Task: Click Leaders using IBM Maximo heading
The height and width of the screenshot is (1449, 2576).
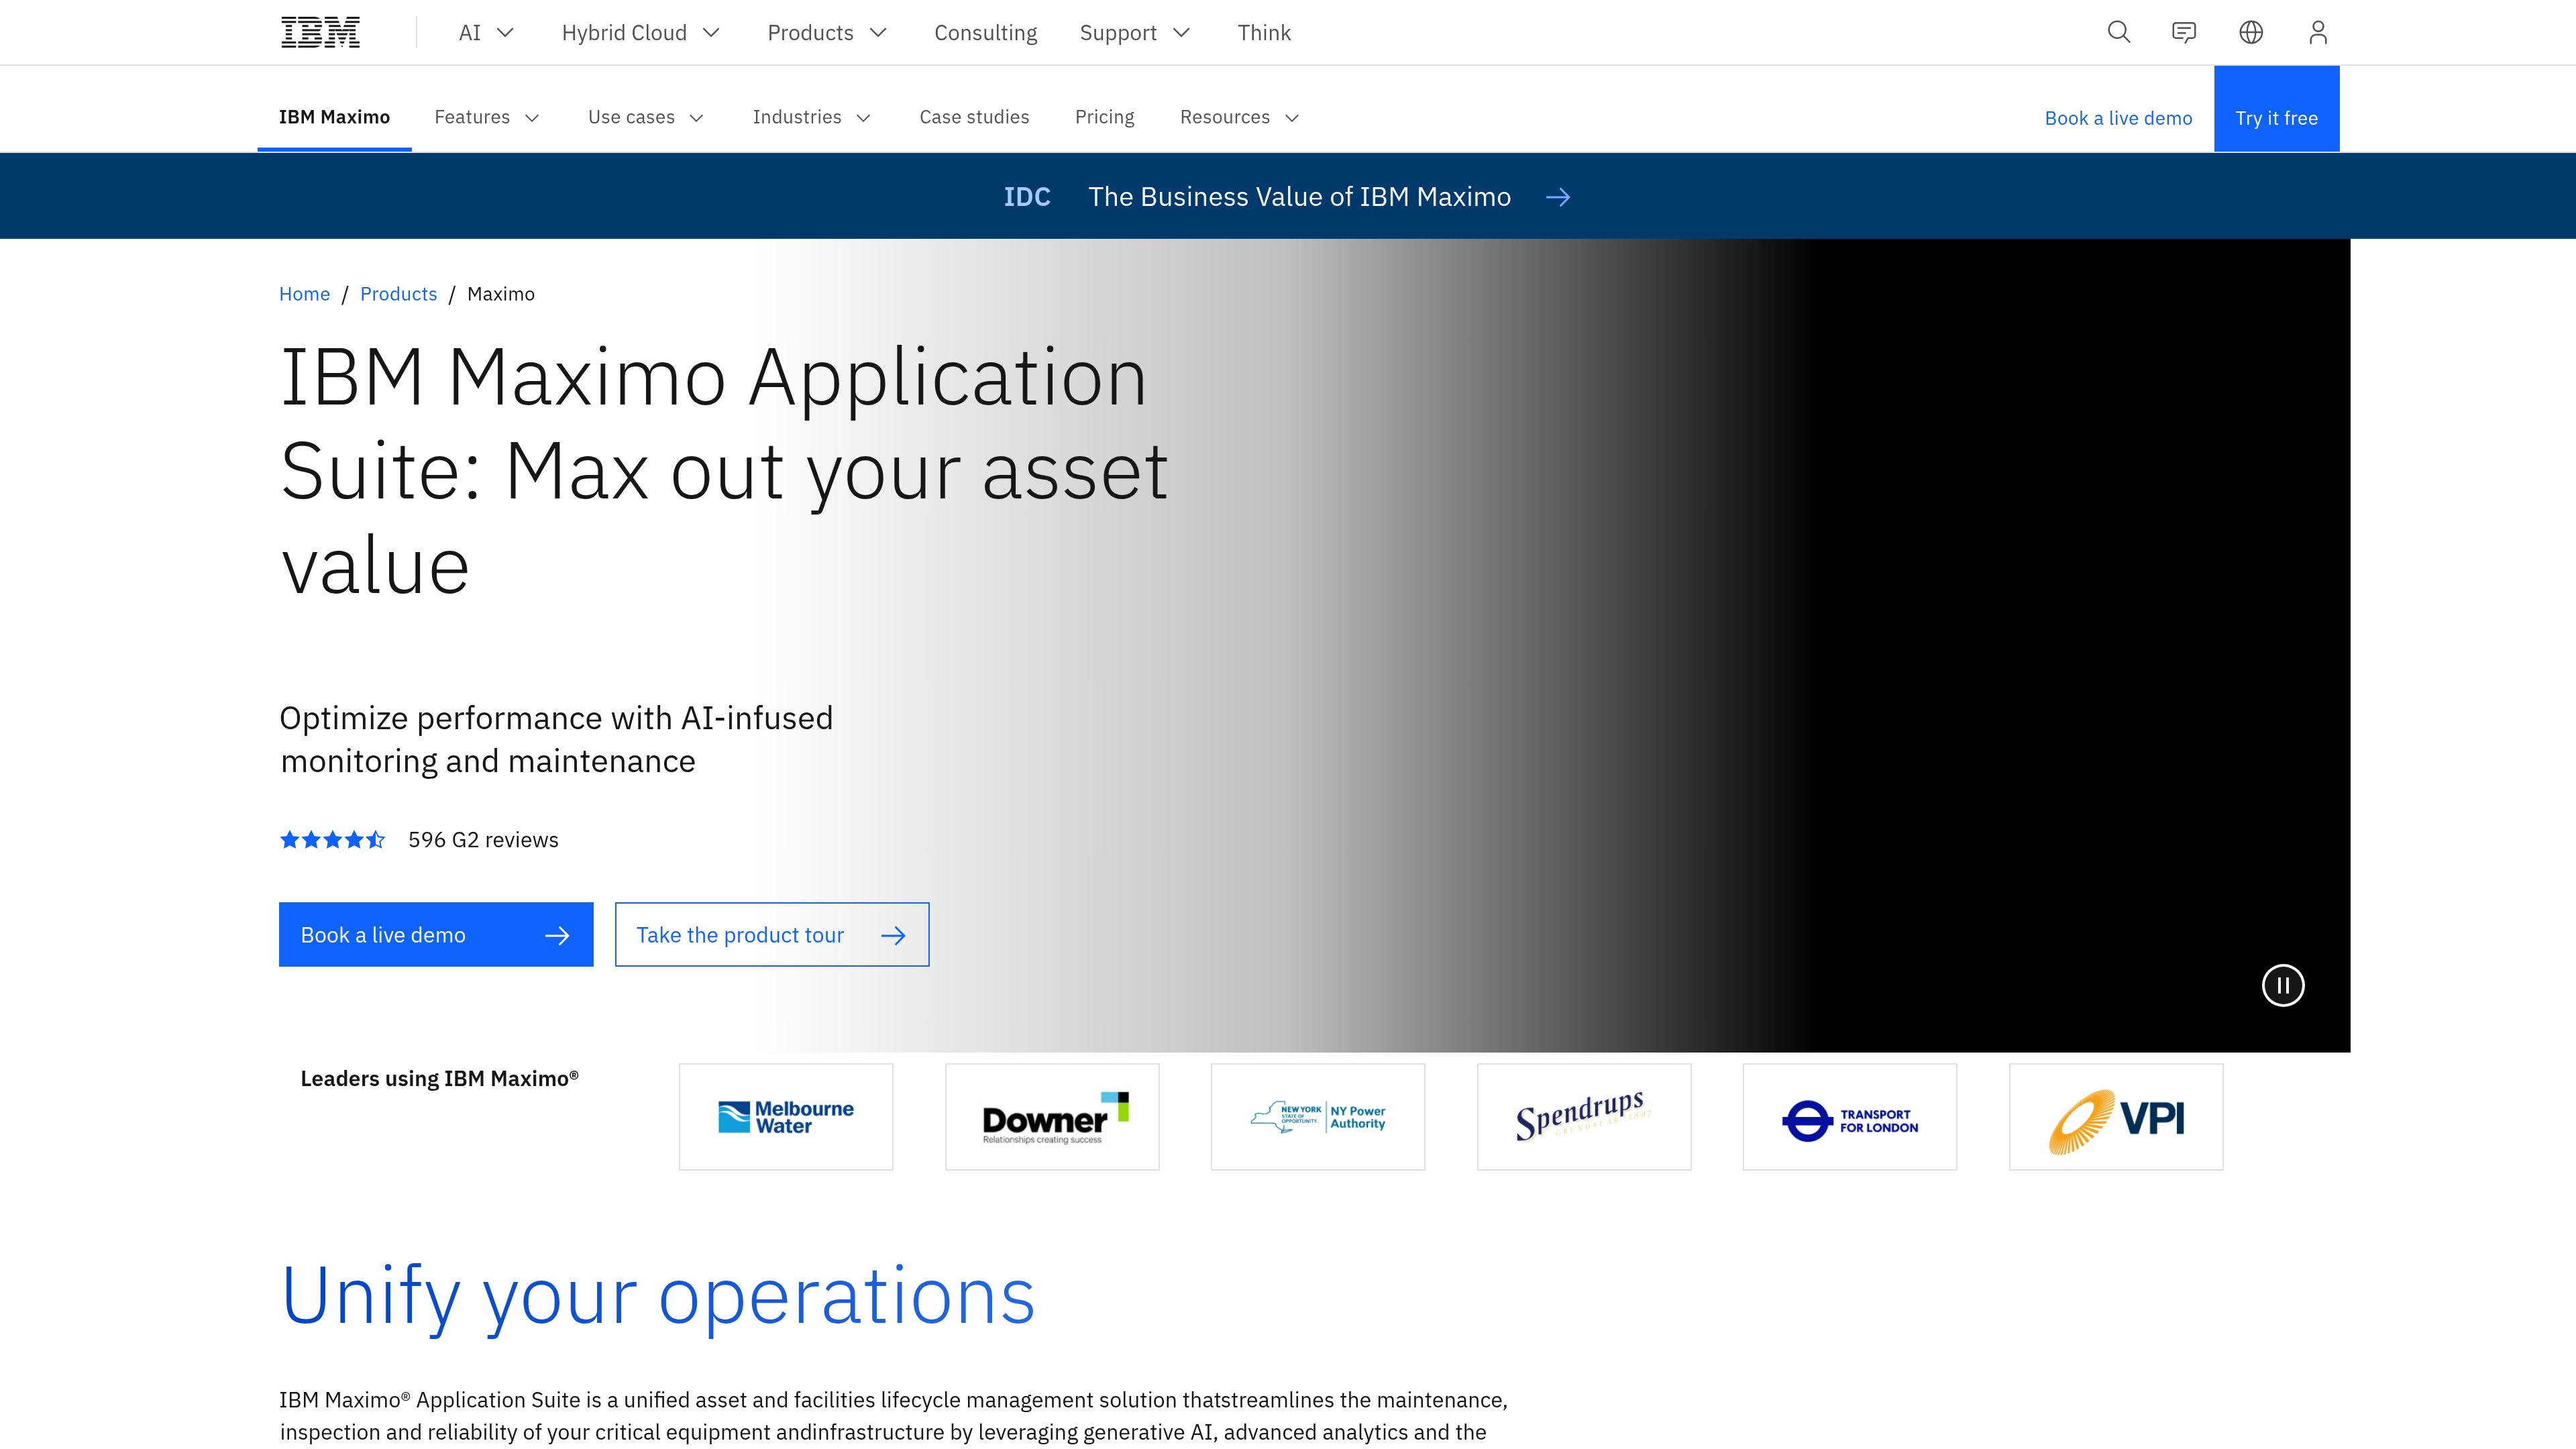Action: (439, 1078)
